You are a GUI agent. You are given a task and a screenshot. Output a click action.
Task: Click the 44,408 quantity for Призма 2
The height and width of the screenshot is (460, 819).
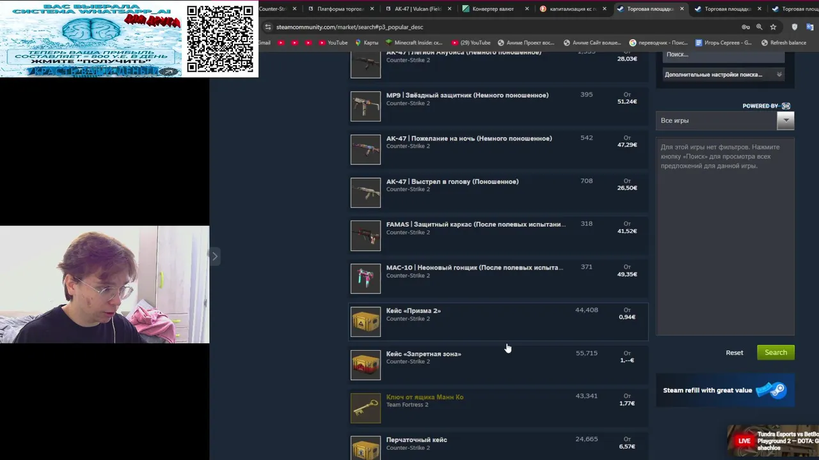pyautogui.click(x=587, y=310)
